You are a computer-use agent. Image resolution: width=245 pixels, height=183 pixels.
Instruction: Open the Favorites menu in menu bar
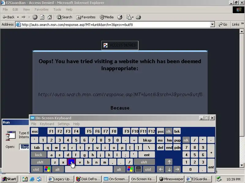(x=41, y=9)
